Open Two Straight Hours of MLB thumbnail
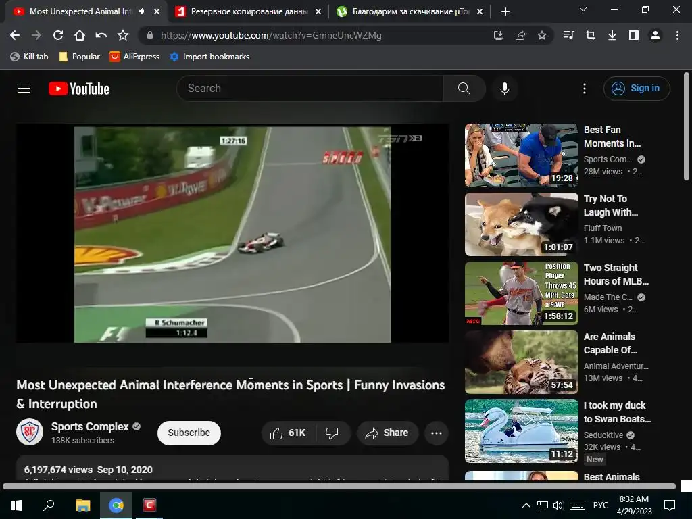 521,293
